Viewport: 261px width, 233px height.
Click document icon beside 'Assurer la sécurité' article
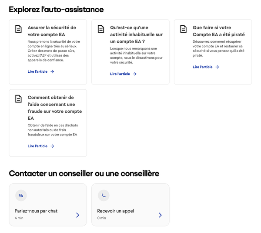[18, 29]
